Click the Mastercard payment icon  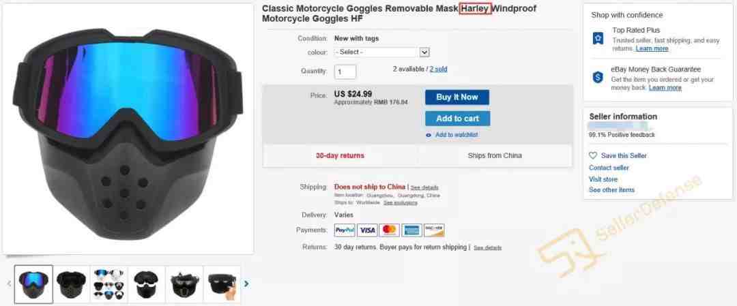(x=389, y=230)
